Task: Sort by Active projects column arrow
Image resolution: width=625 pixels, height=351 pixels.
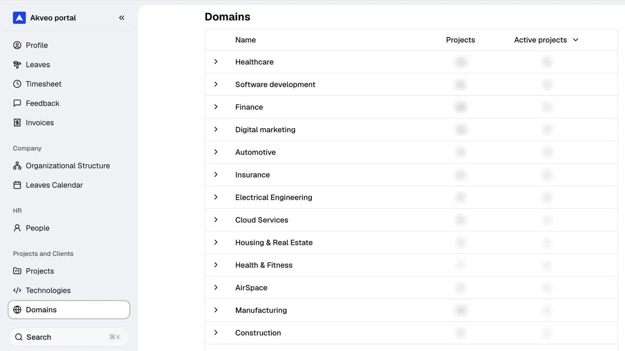Action: pyautogui.click(x=575, y=40)
